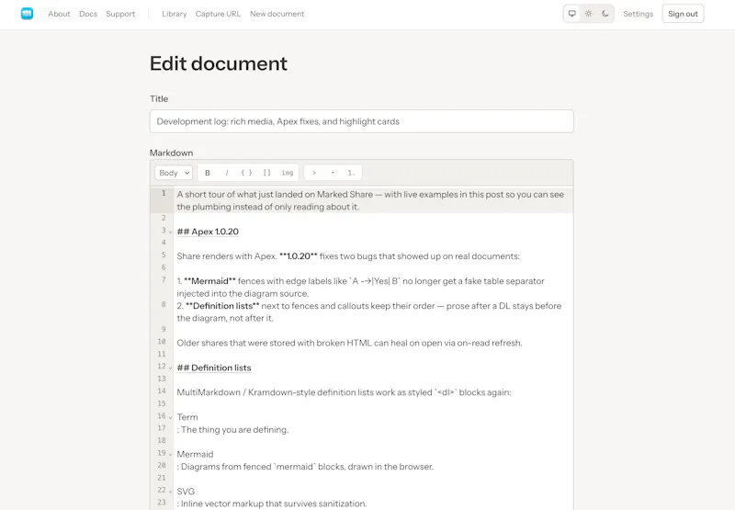This screenshot has width=735, height=510.
Task: Switch to dark theme moon icon
Action: pos(605,14)
